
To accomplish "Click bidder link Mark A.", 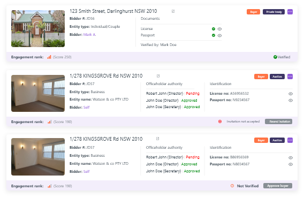I will coord(89,35).
